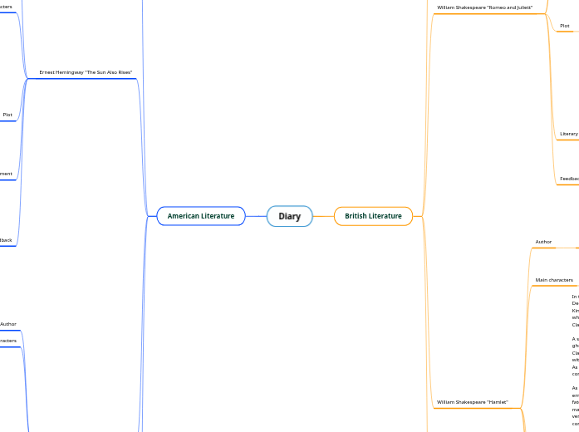This screenshot has width=579, height=432.
Task: Click the William Shakespeare "Hamlet" node
Action: 472,402
